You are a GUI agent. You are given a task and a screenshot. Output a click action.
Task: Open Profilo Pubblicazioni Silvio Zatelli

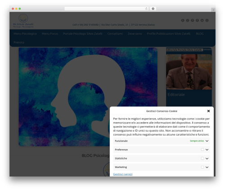(x=169, y=34)
